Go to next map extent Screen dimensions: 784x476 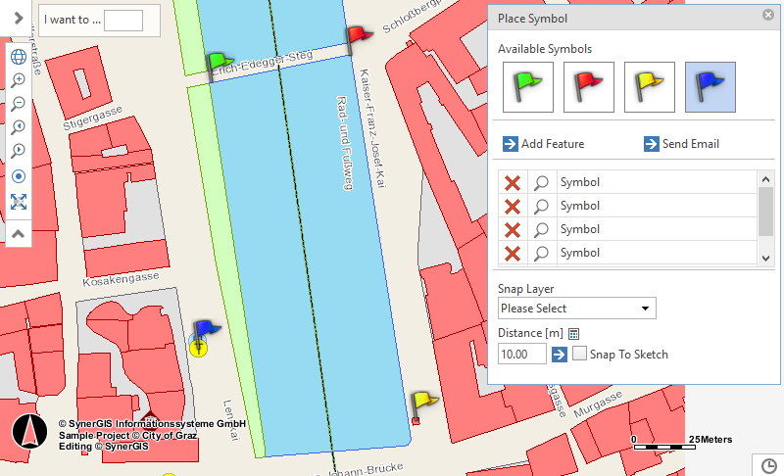18,151
